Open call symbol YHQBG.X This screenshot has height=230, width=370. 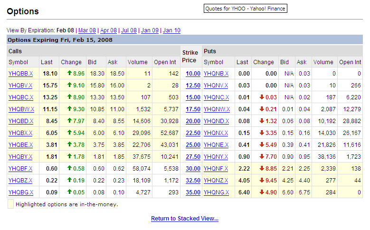point(21,192)
